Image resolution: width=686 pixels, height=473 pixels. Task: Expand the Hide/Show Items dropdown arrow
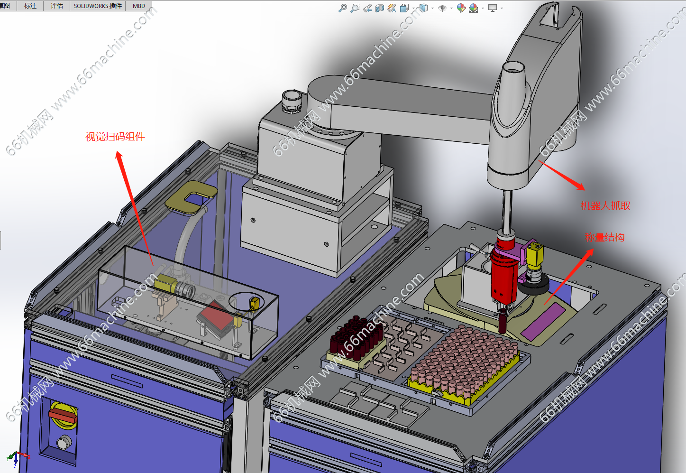point(451,8)
